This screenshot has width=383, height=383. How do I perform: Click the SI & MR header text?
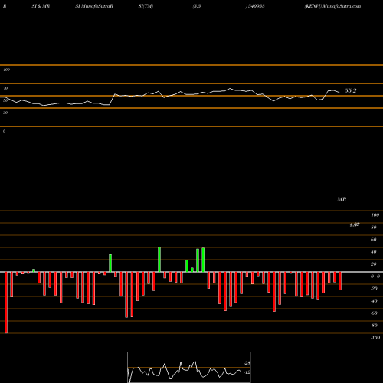click(41, 6)
